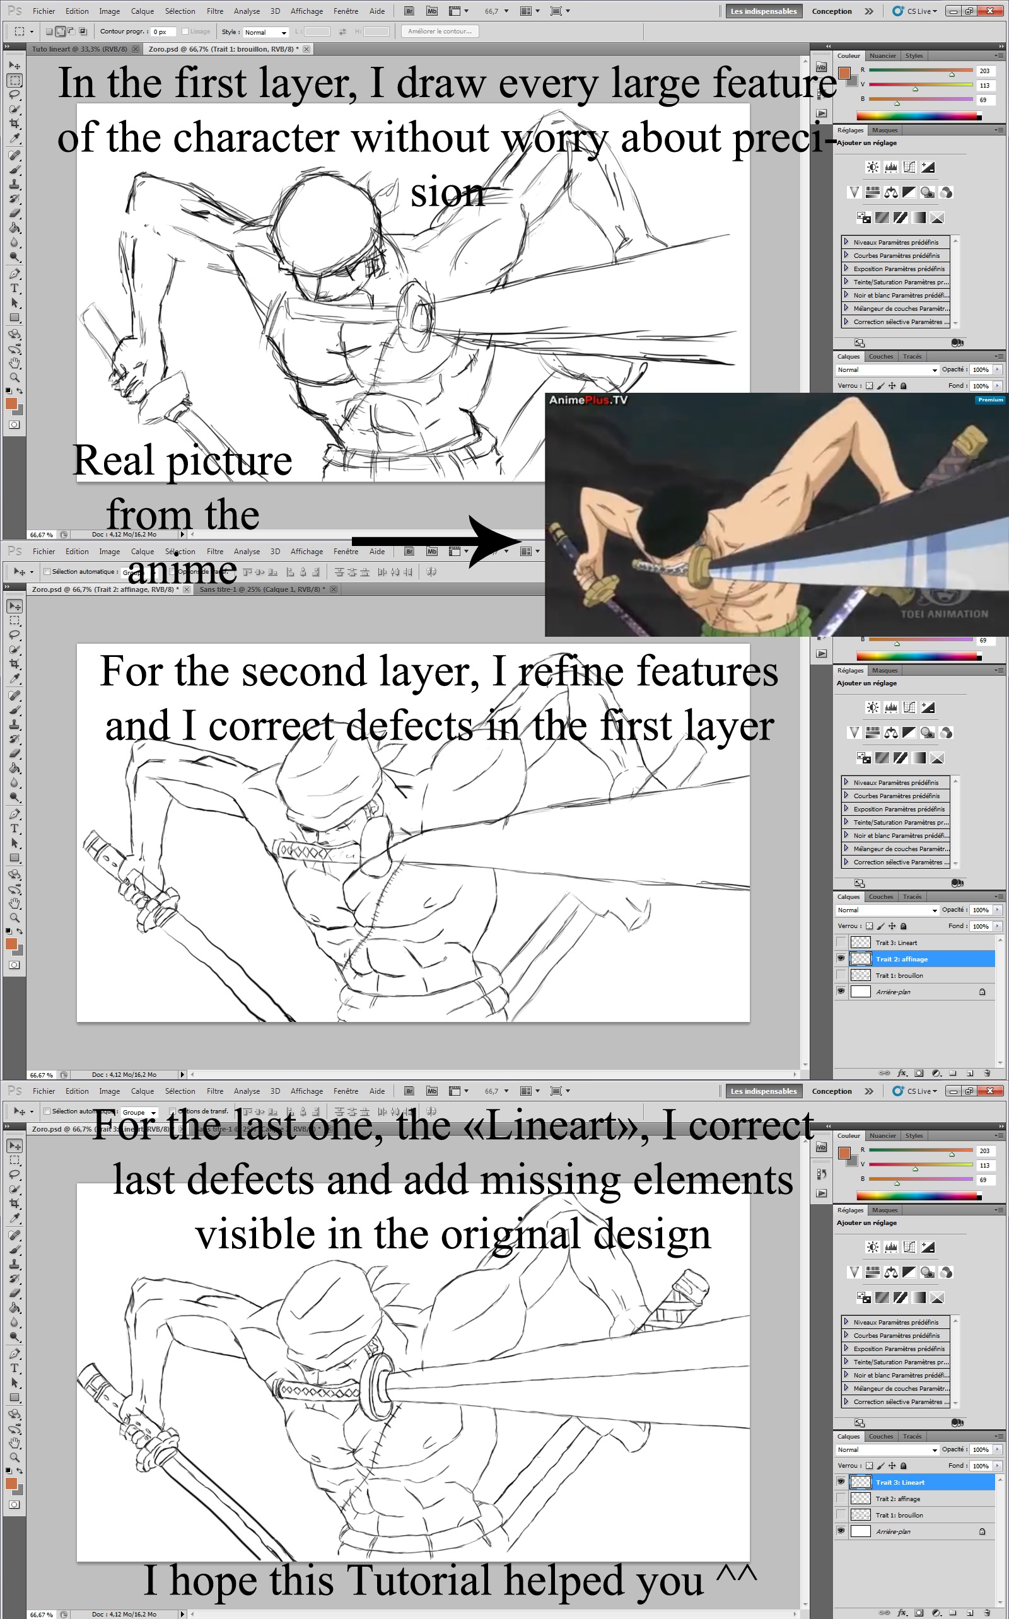Switch to the Couches tab in the bottom screenshot
Screen dimensions: 1009x1619
(x=881, y=1437)
